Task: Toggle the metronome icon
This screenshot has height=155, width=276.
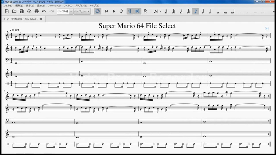Action: pos(145,11)
